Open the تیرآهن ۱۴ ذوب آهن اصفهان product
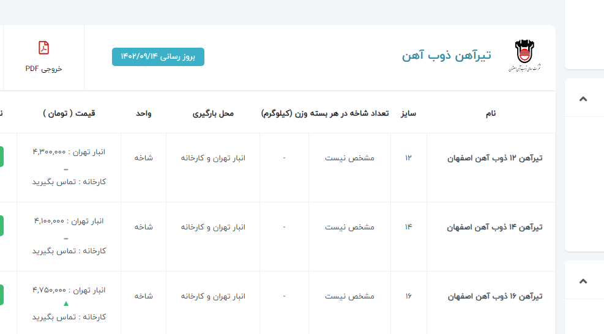The width and height of the screenshot is (604, 334). [495, 227]
